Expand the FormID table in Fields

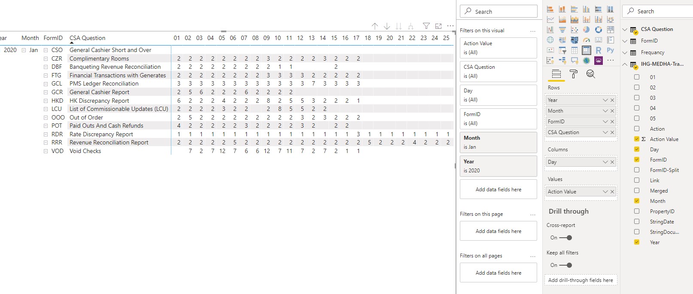click(x=625, y=41)
